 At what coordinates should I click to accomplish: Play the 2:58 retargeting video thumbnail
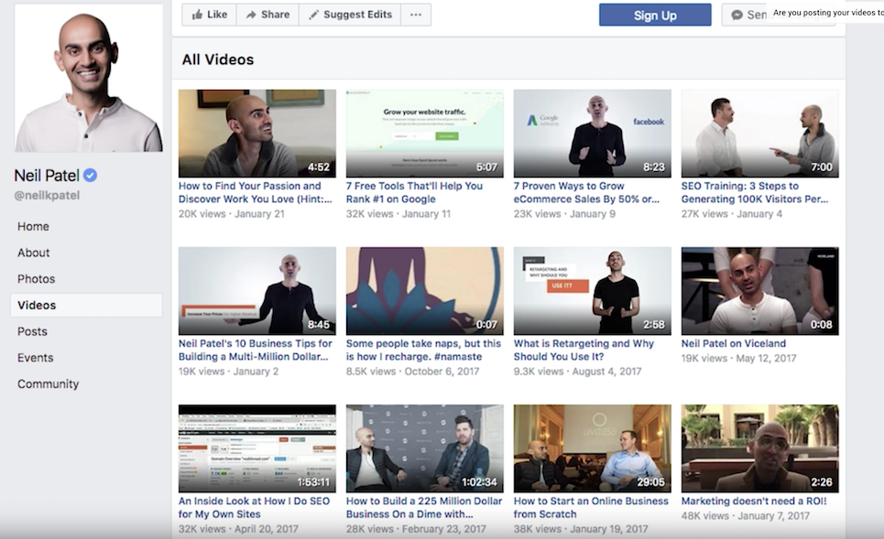(592, 291)
